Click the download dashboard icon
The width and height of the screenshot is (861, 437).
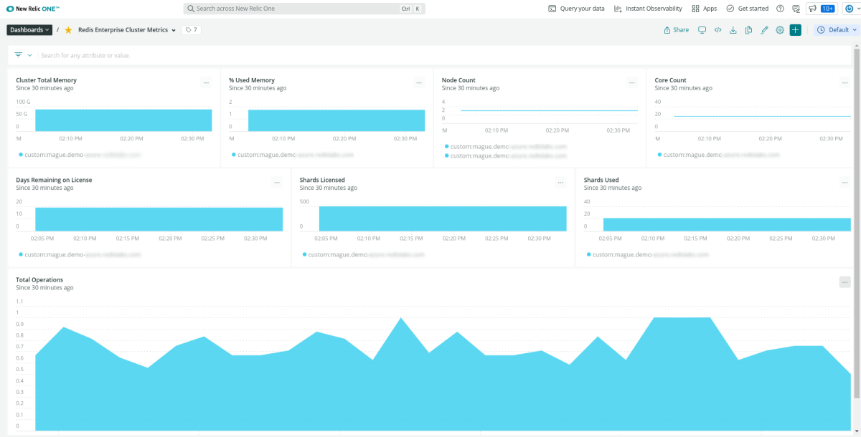click(x=733, y=30)
